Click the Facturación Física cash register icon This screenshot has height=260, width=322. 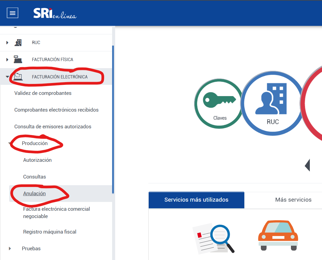point(18,60)
